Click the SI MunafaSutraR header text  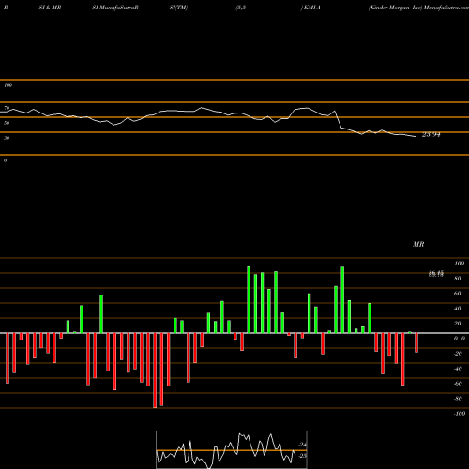tap(115, 8)
